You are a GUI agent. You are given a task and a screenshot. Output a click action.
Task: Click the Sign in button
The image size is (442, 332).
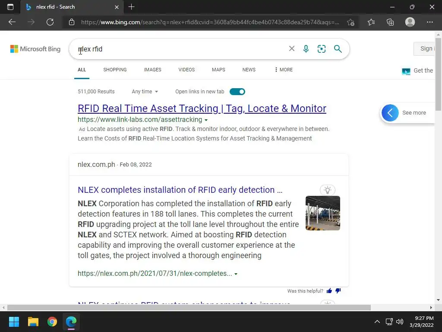point(425,48)
